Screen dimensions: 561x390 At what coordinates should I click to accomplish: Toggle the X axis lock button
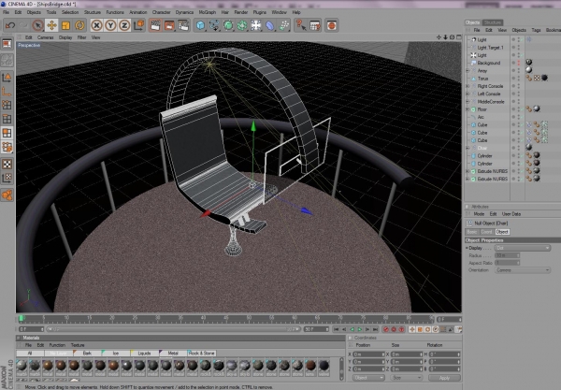pos(96,25)
